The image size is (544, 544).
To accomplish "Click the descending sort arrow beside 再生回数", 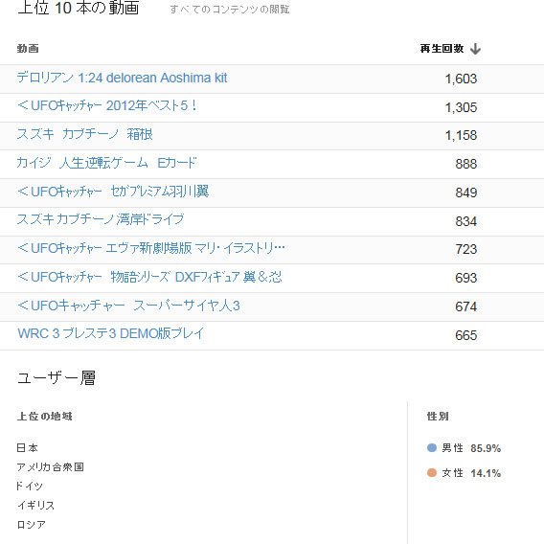I will 475,49.
